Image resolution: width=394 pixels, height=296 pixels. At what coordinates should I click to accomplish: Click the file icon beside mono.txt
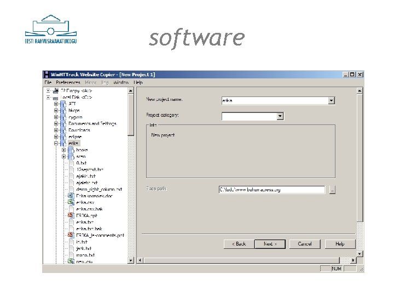[x=71, y=255]
